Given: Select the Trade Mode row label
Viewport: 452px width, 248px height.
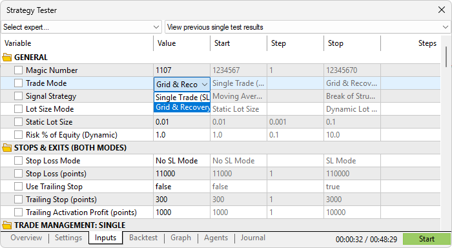Looking at the screenshot, I should 46,83.
